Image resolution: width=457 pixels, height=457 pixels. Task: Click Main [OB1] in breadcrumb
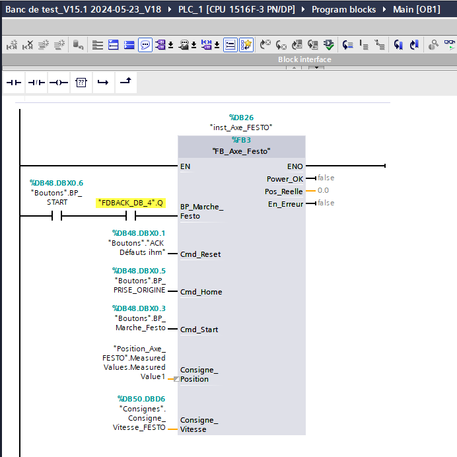[x=416, y=9]
